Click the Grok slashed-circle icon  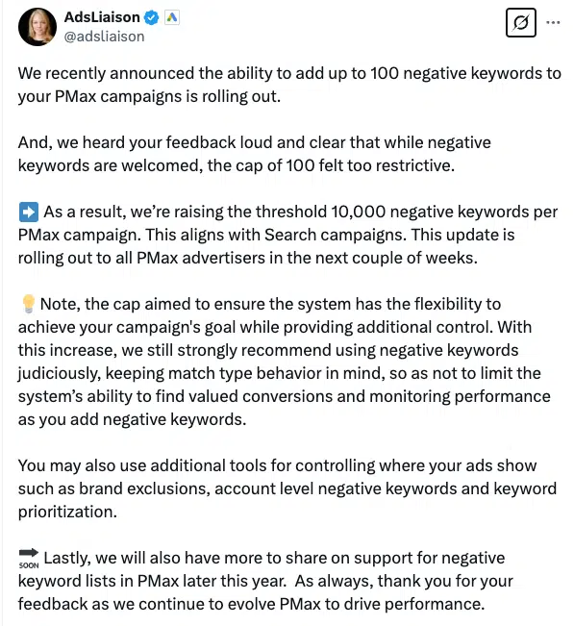pyautogui.click(x=520, y=23)
